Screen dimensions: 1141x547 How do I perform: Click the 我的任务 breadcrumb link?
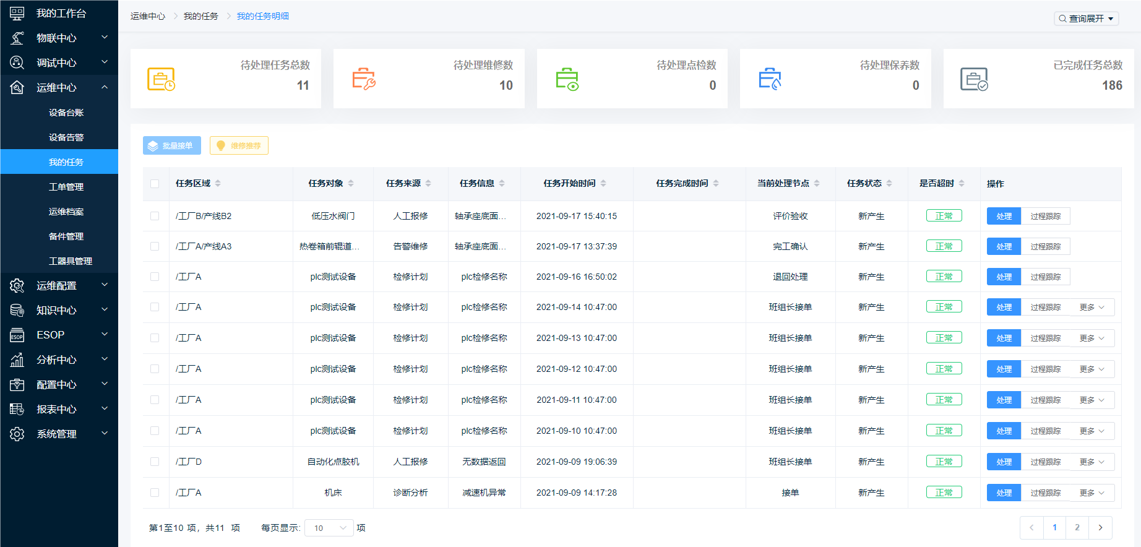click(201, 16)
